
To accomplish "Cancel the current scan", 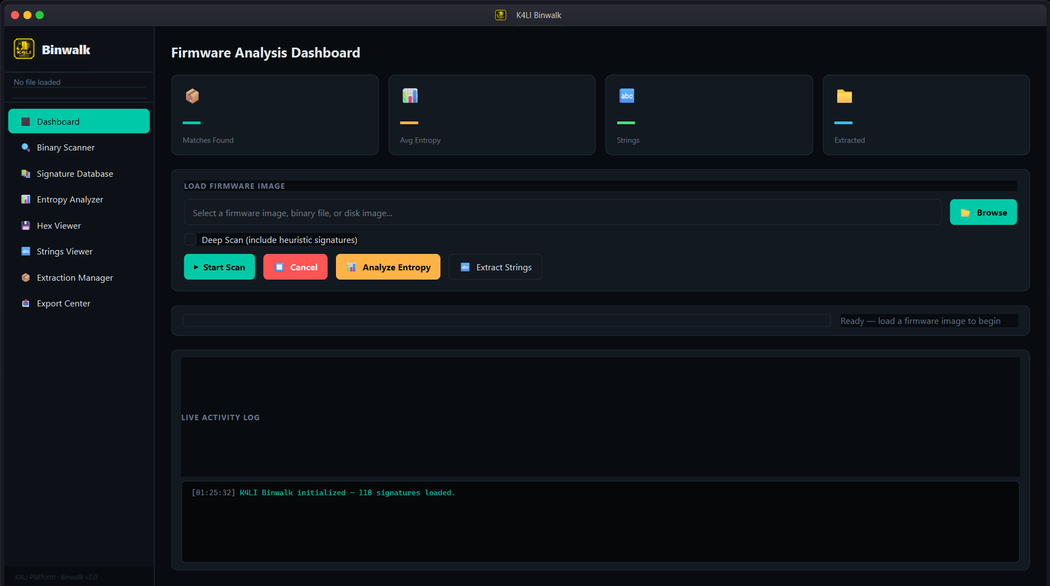I will point(295,267).
